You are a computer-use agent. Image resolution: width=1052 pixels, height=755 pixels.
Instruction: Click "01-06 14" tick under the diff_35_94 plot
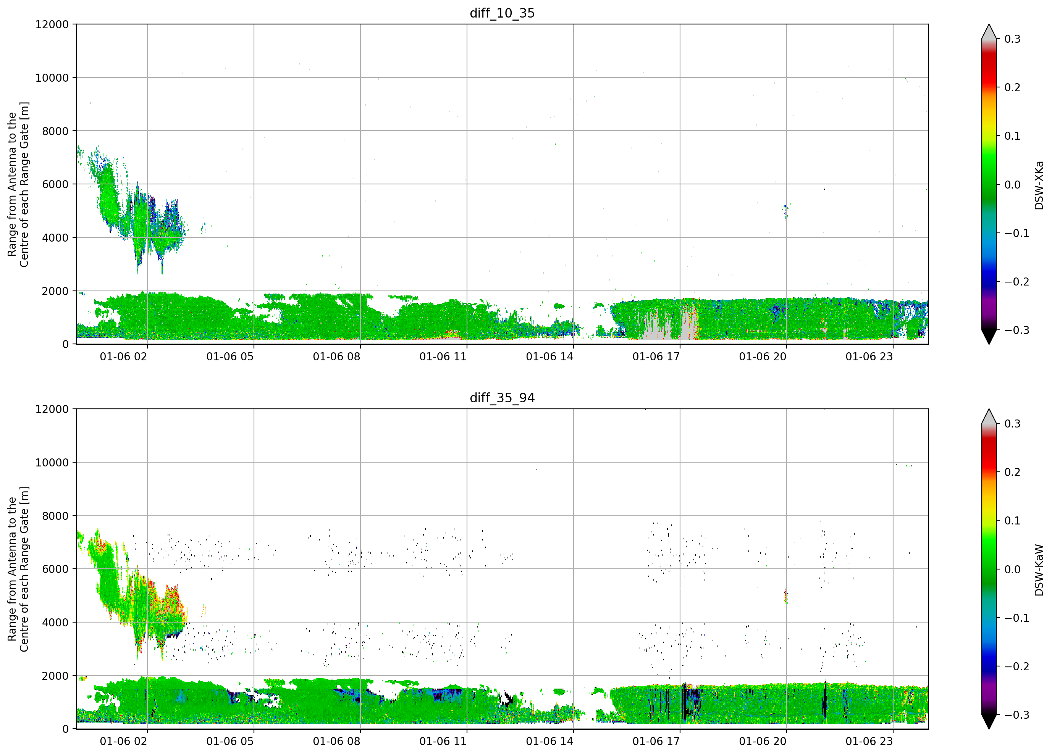pos(549,742)
